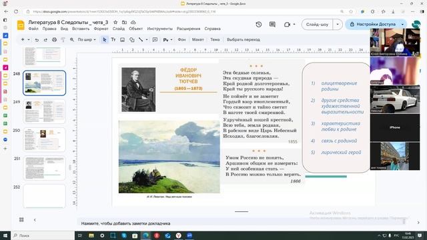
Task: Expand the Рч toolbar dropdown arrow
Action: coord(171,40)
